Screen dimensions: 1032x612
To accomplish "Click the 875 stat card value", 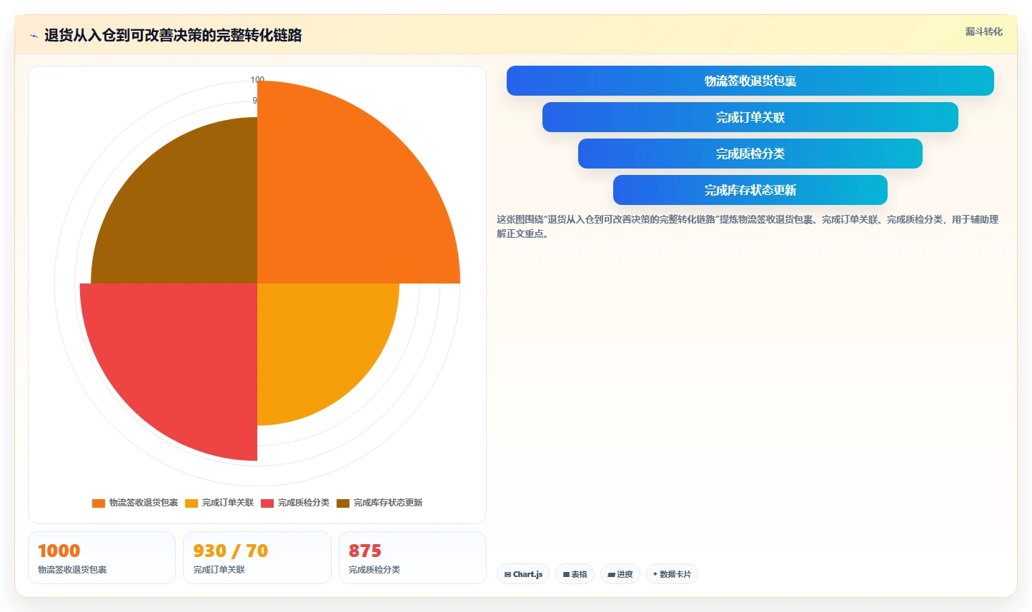I will coord(364,551).
